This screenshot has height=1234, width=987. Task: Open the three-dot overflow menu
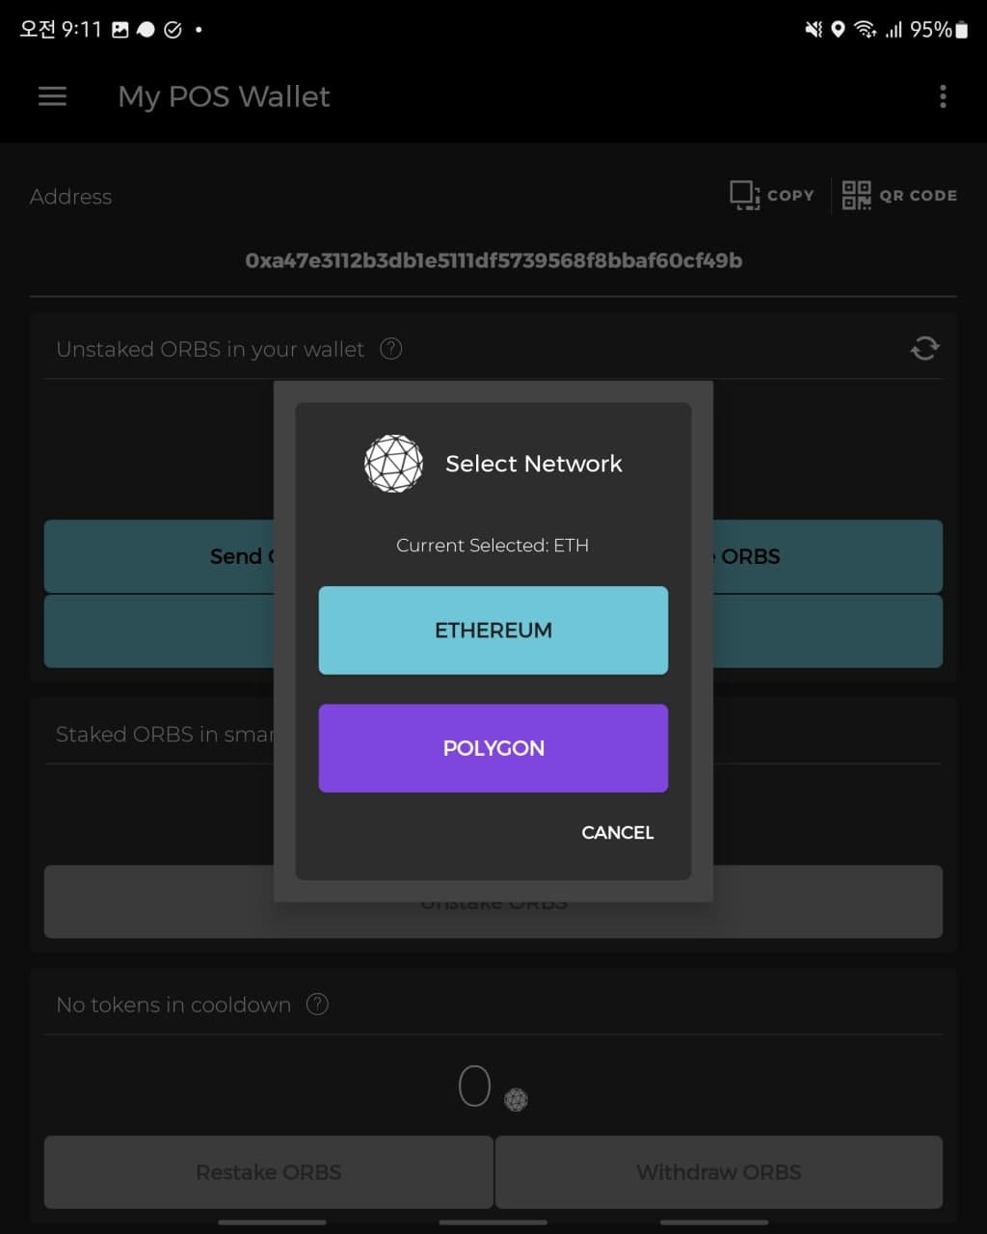point(943,96)
